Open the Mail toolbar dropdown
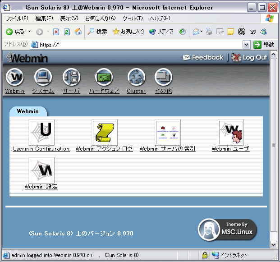This screenshot has width=280, height=262. [x=202, y=32]
